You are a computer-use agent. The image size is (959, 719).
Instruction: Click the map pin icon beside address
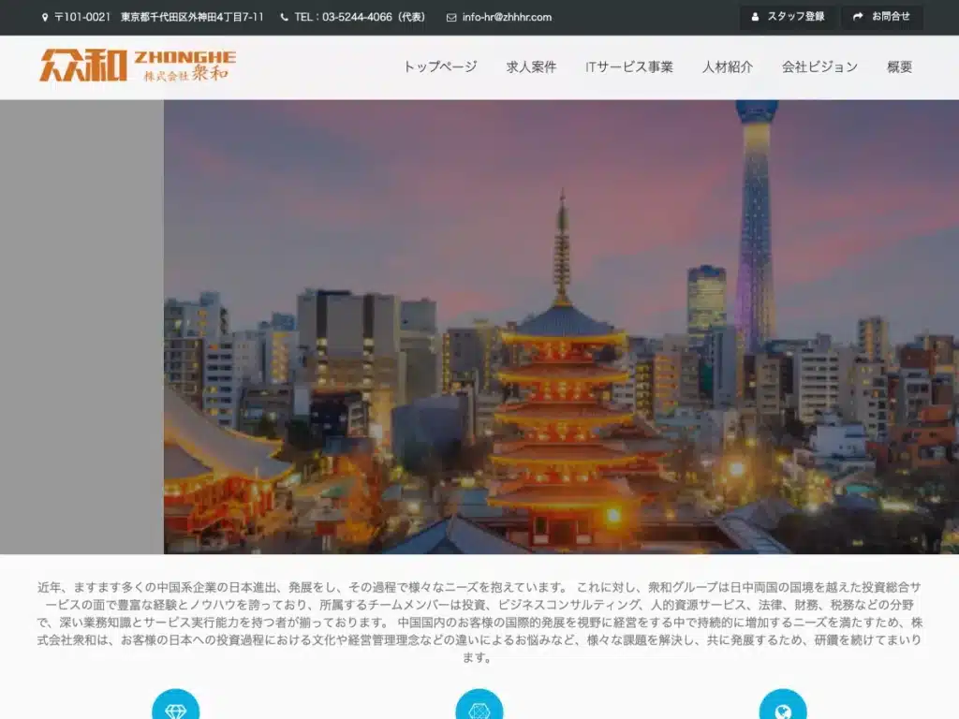pyautogui.click(x=45, y=18)
